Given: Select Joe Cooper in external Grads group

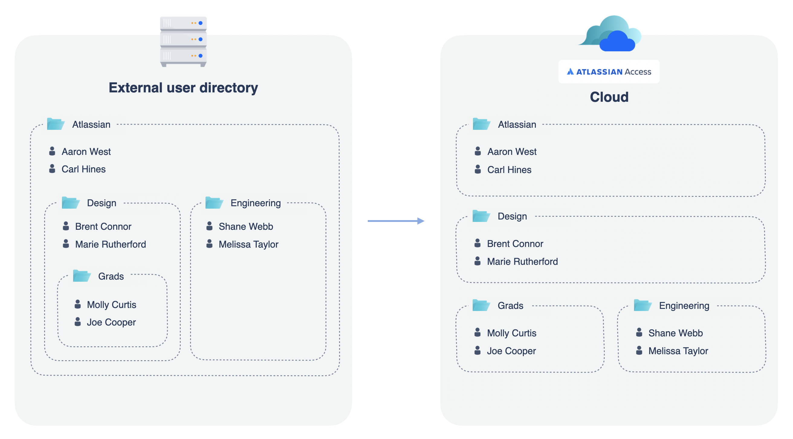Looking at the screenshot, I should [x=111, y=322].
